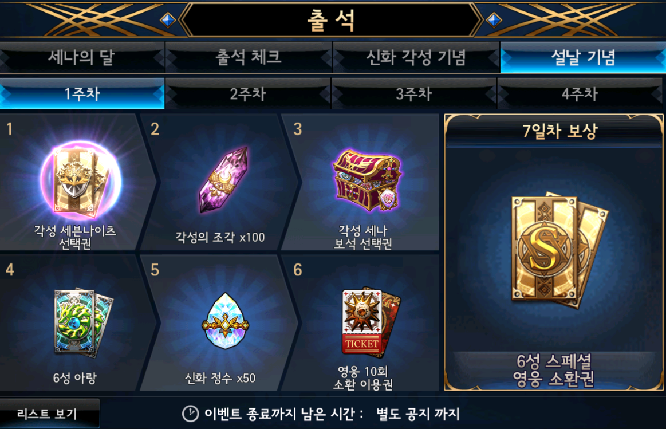
Task: Tap the red TICKET summon card icon
Action: click(x=371, y=323)
